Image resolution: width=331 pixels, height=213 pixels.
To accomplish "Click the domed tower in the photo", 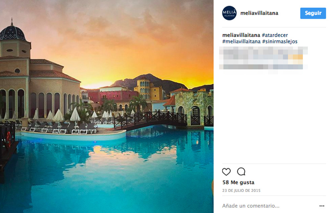I will (x=13, y=38).
